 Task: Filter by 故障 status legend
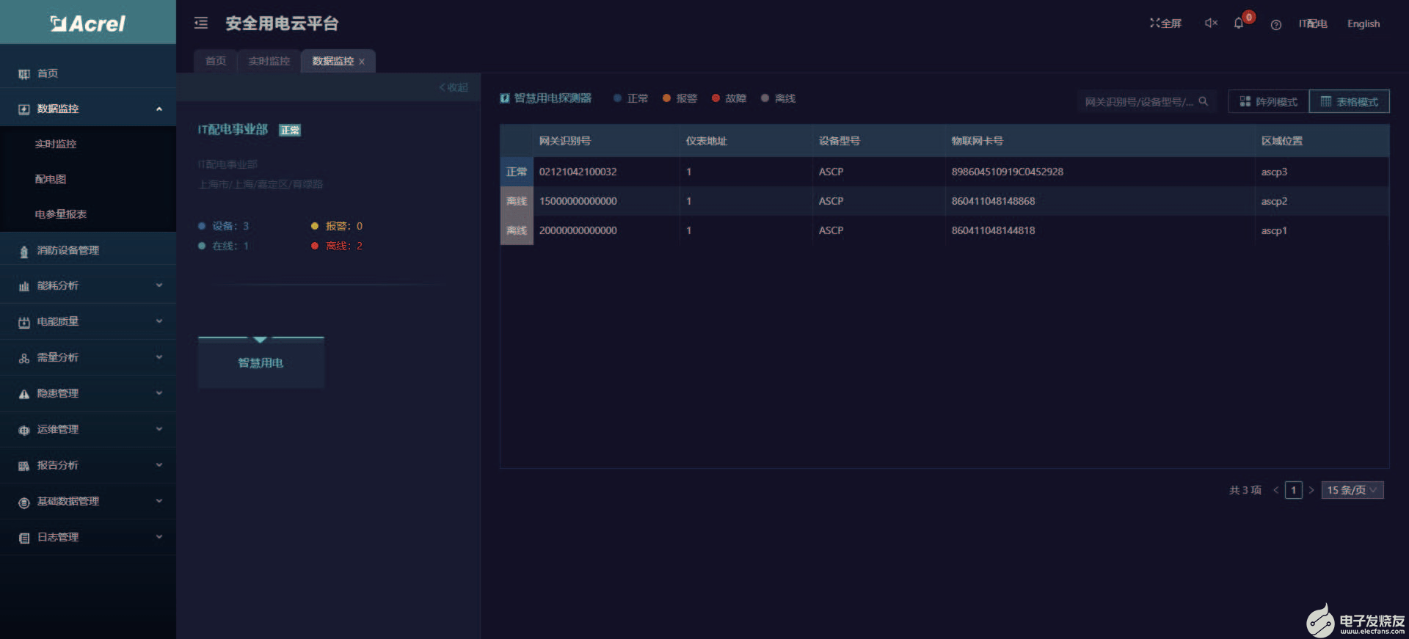pyautogui.click(x=729, y=98)
